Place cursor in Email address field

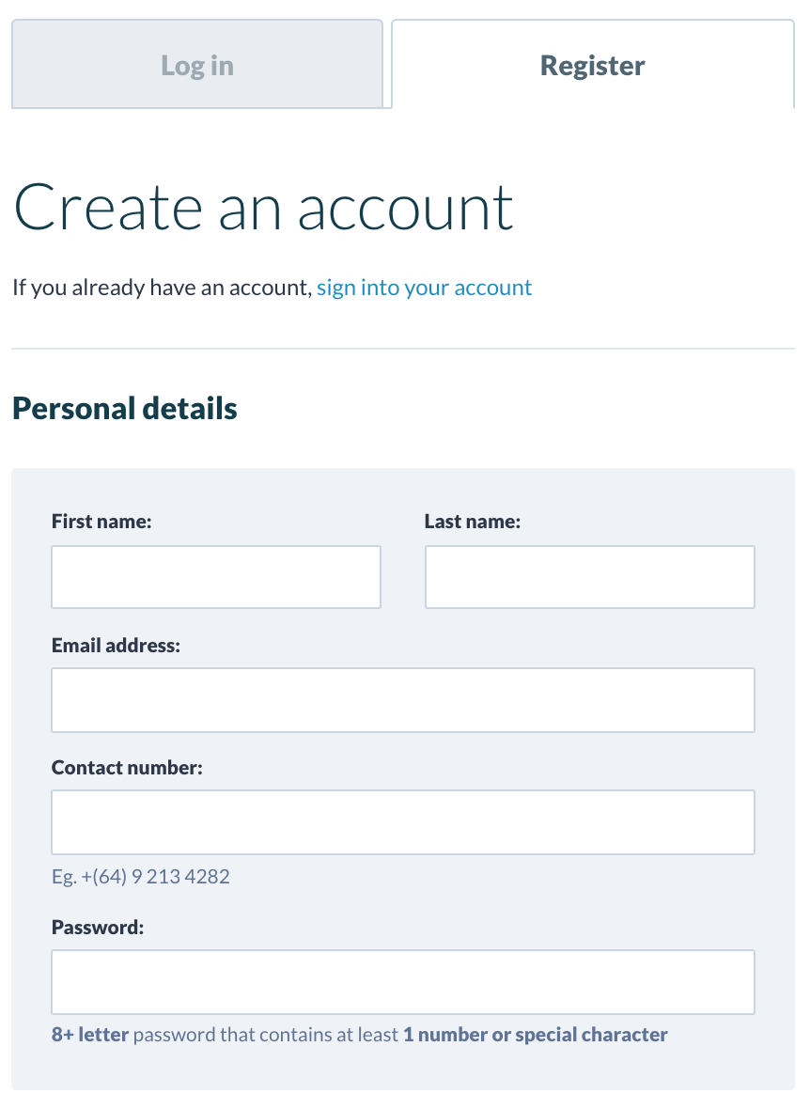(x=403, y=700)
